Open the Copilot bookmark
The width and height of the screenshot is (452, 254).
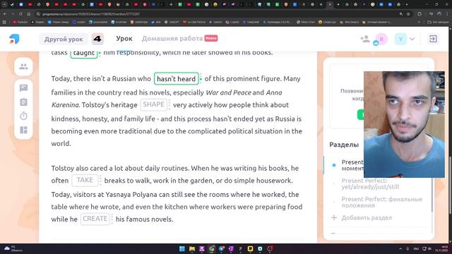pos(232,22)
